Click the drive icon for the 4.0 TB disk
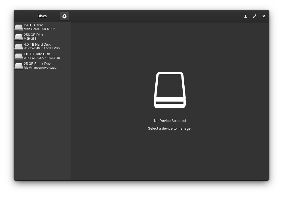Screen dimensions: 283x198 coord(19,46)
